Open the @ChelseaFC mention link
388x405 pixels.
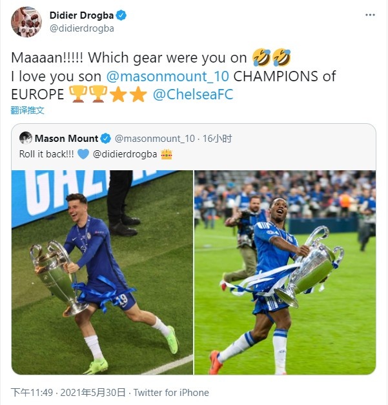pos(193,95)
